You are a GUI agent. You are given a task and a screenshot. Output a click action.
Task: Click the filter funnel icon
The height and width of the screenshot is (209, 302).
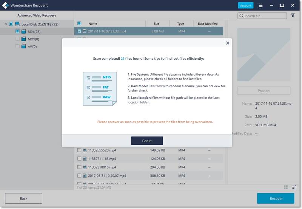click(293, 16)
